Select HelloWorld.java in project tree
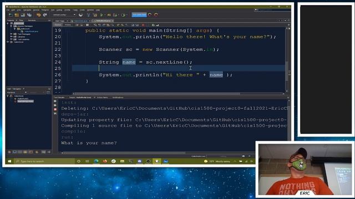The width and height of the screenshot is (355, 199). 31,32
